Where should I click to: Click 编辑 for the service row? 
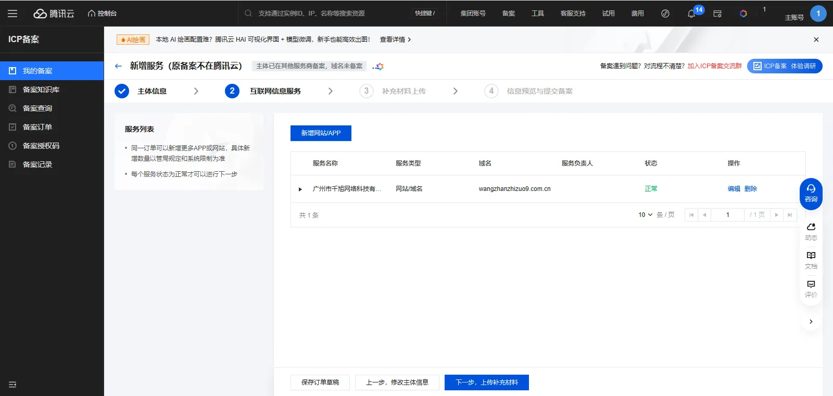(x=734, y=189)
